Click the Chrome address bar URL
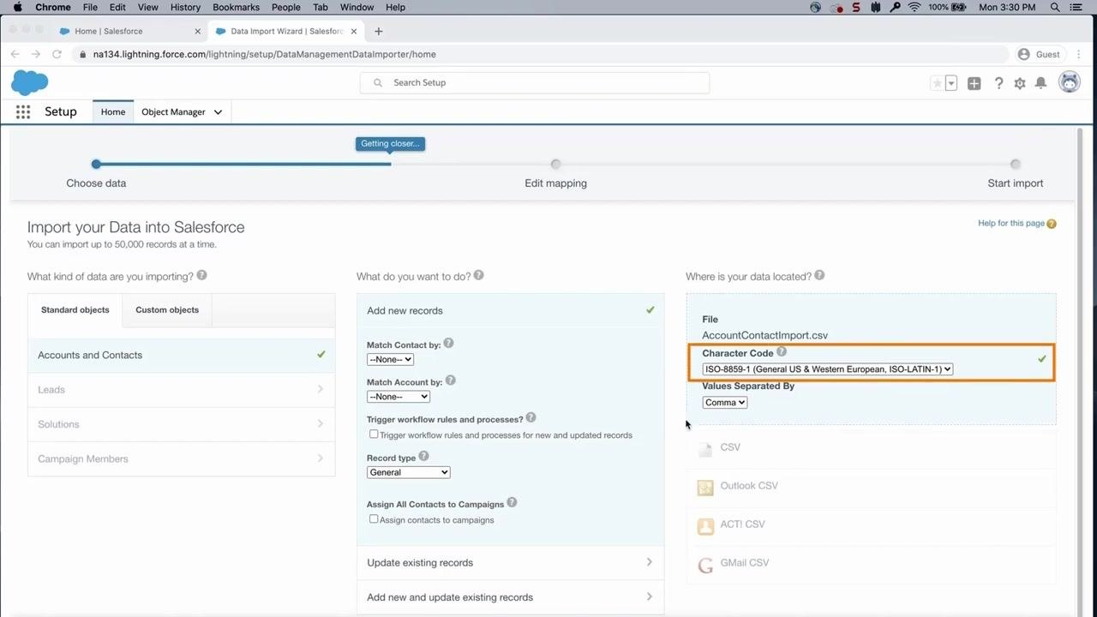Screen dimensions: 1097x617 [x=264, y=54]
